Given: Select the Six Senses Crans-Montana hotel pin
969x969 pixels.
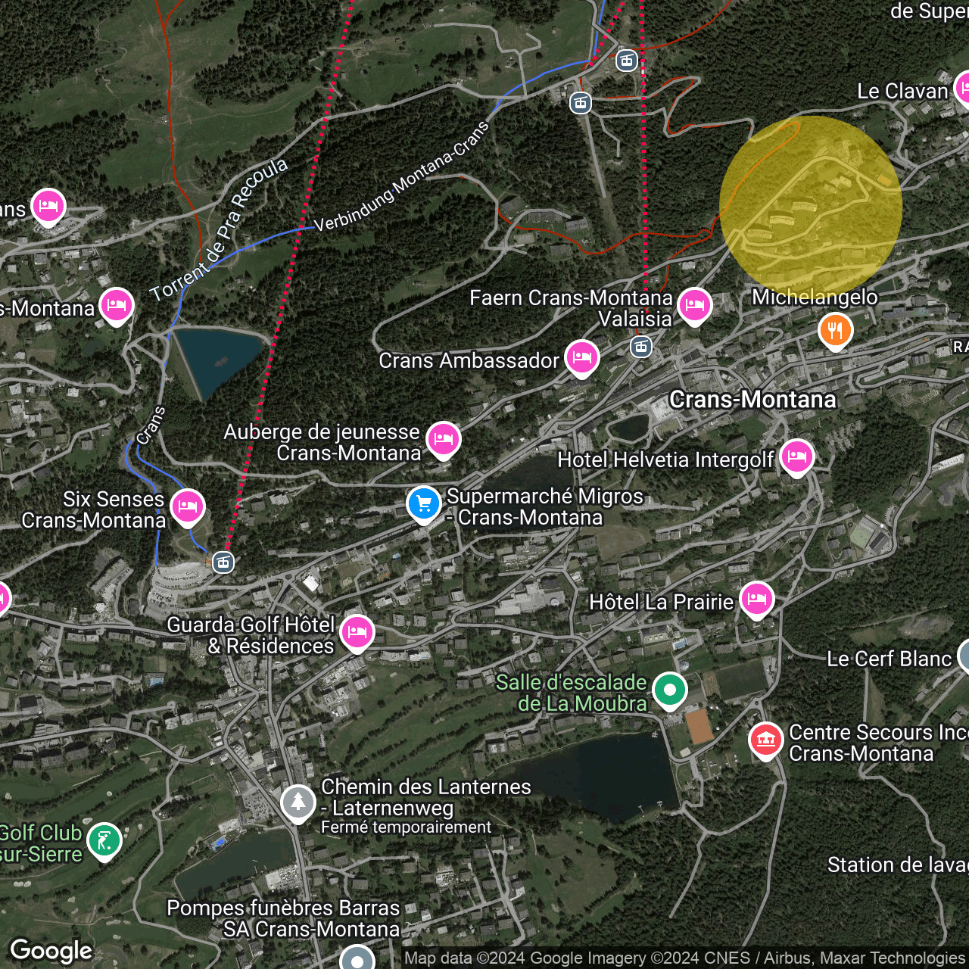Looking at the screenshot, I should tap(188, 506).
